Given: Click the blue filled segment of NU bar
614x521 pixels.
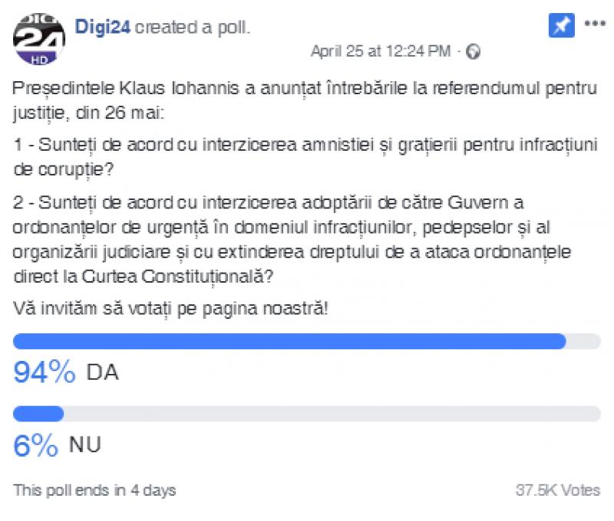Looking at the screenshot, I should 38,414.
